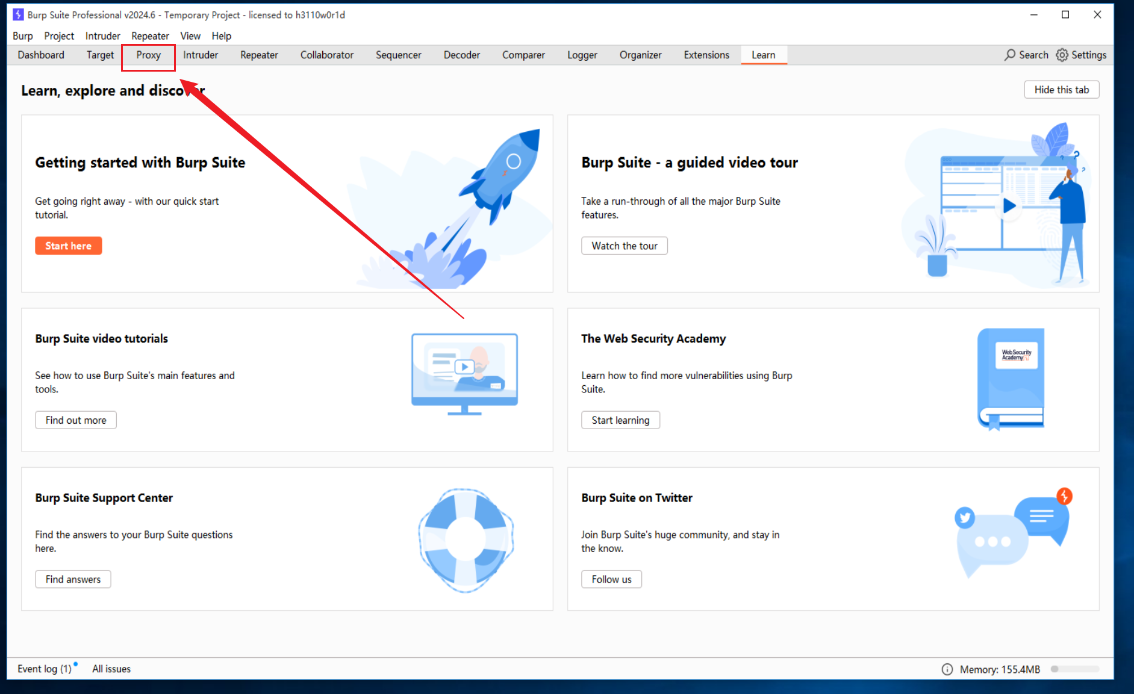Switch to the Target tab
The width and height of the screenshot is (1134, 694).
click(x=100, y=55)
